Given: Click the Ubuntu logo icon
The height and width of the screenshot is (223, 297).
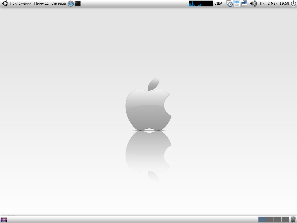Looking at the screenshot, I should click(x=5, y=3).
